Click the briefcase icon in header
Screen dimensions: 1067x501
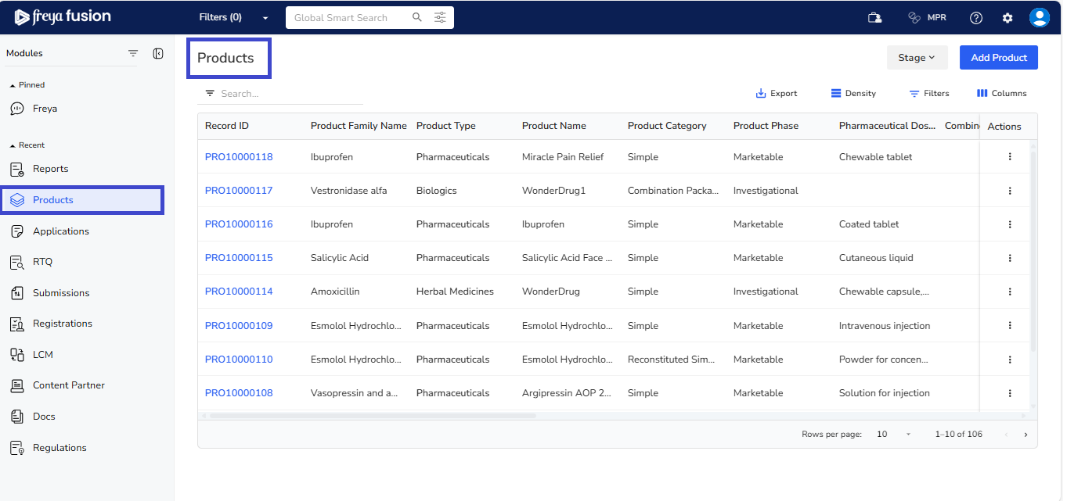tap(875, 18)
